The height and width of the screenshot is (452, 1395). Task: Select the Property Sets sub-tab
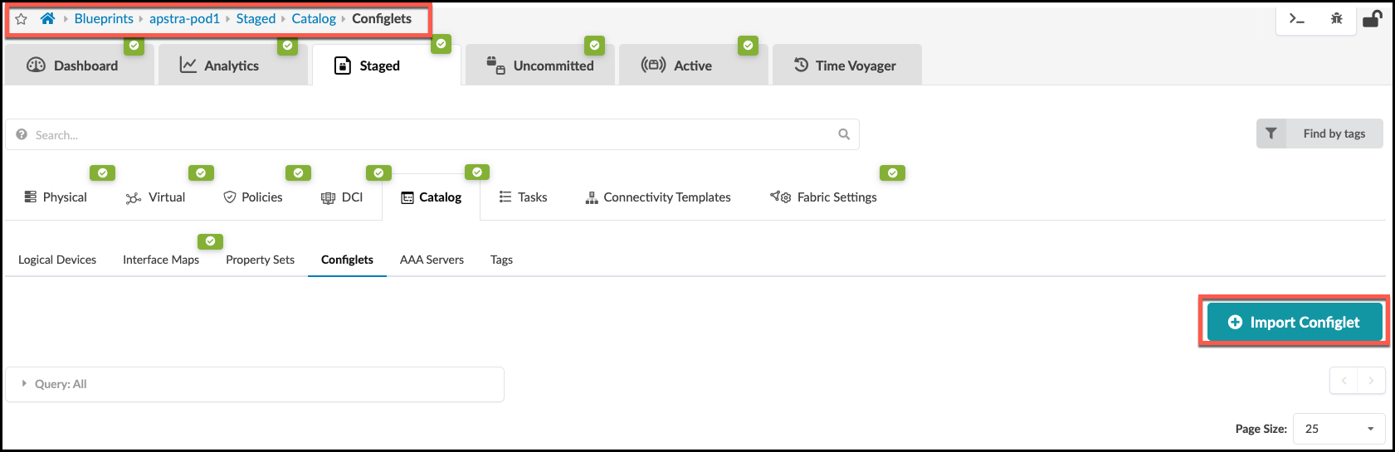(260, 260)
